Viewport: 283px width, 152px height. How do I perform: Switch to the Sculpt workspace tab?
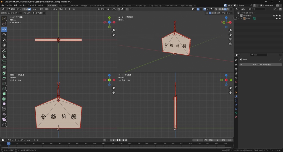tap(74, 6)
